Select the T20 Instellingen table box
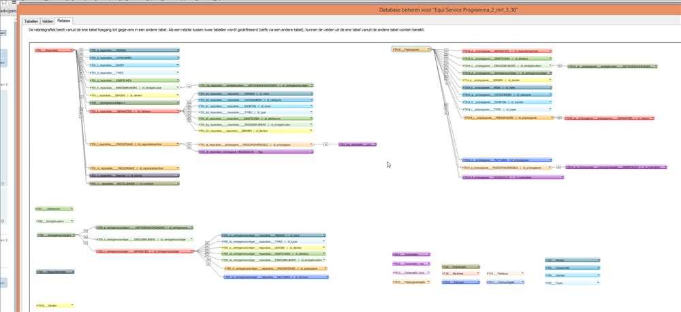 [460, 266]
